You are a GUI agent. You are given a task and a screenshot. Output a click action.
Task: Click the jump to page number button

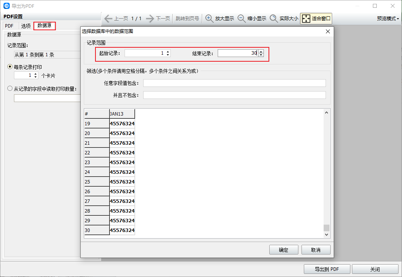(x=187, y=19)
